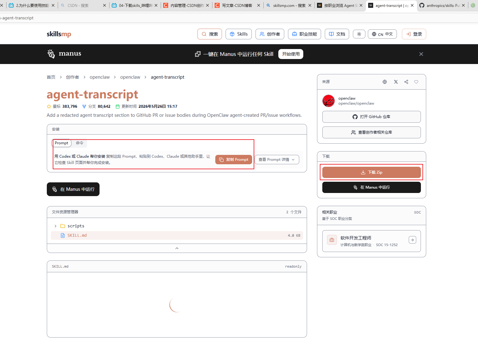Switch to the 04-下载skills browser tab
This screenshot has height=341, width=478.
135,5
